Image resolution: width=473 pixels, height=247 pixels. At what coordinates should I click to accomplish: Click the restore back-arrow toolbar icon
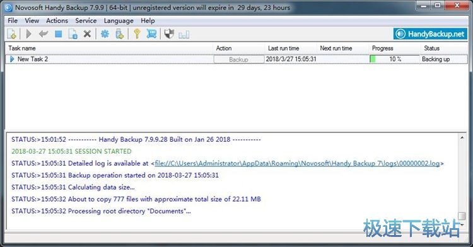(44, 34)
